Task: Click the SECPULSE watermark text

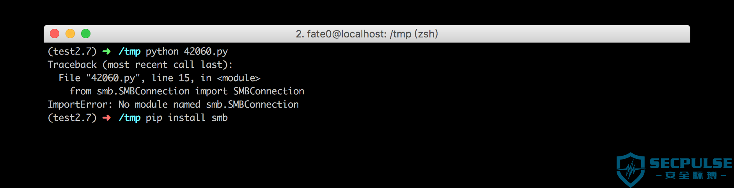Action: [691, 163]
